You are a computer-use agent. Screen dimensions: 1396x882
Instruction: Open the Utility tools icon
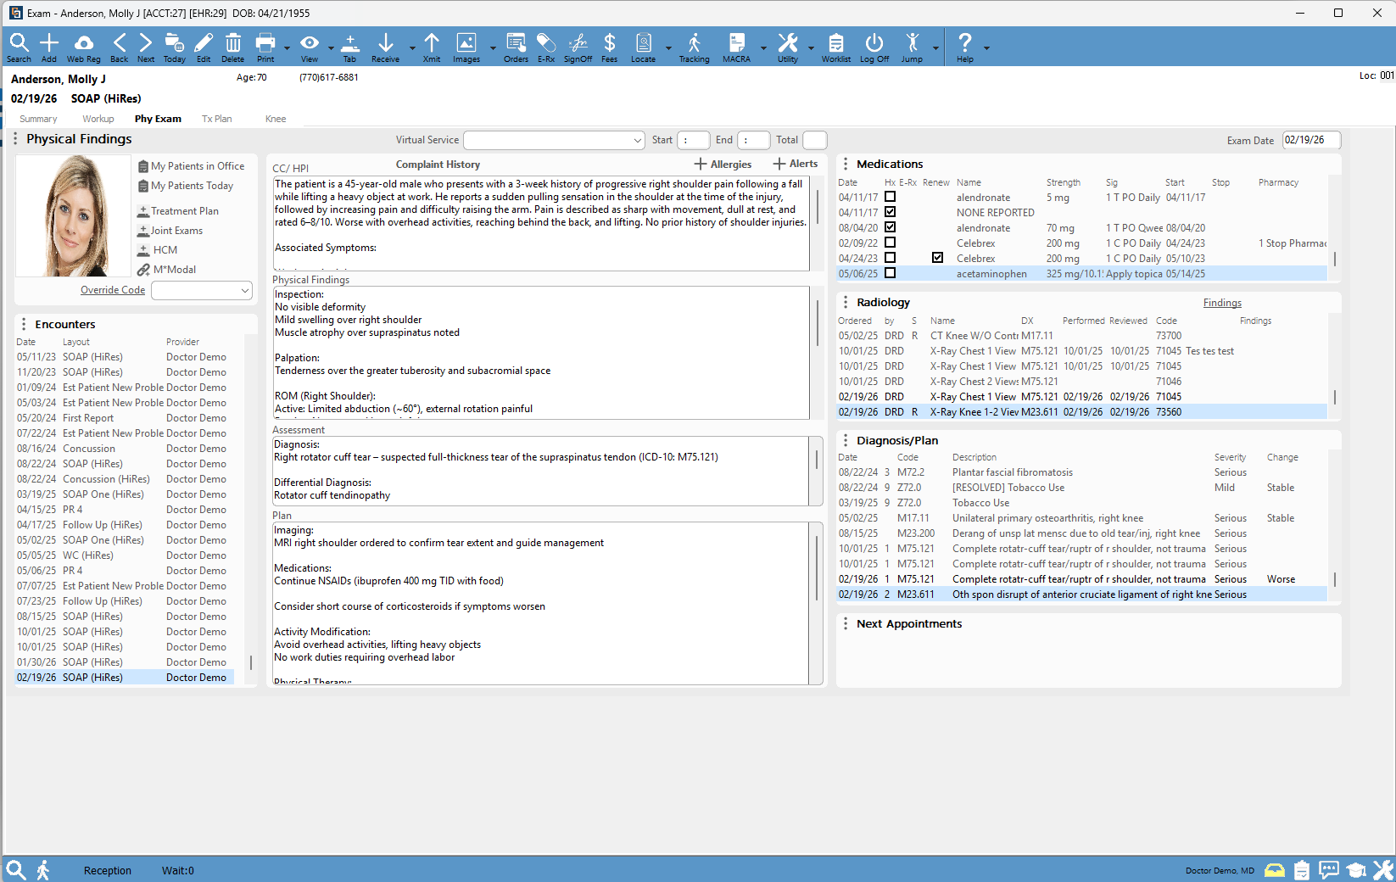pos(788,47)
